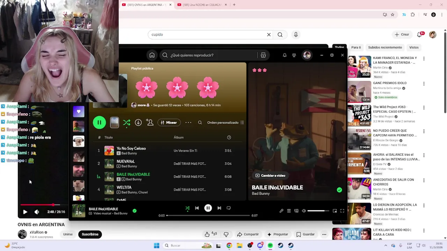
Task: Invite collaborators to the playlist
Action: (150, 122)
